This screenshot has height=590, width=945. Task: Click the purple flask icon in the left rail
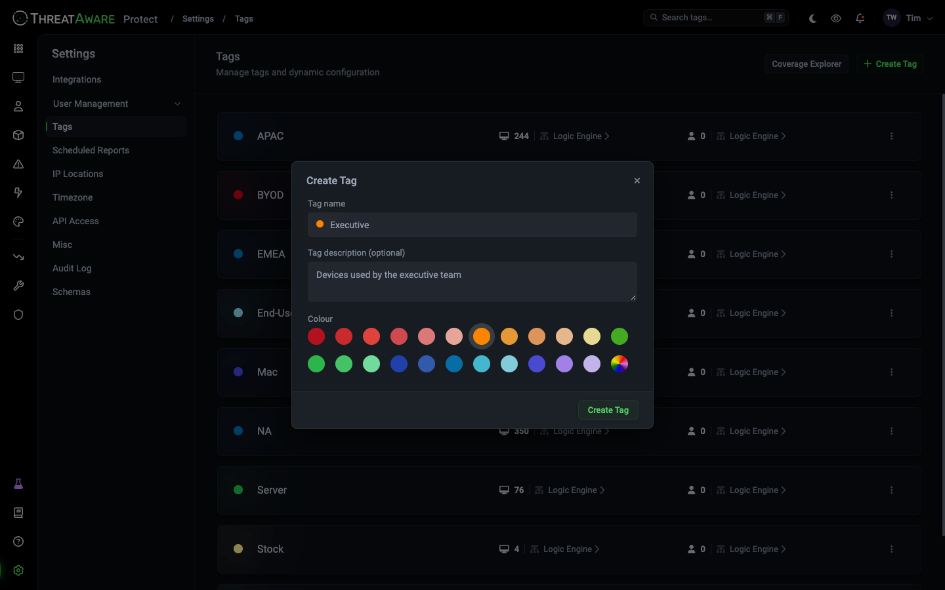coord(18,484)
